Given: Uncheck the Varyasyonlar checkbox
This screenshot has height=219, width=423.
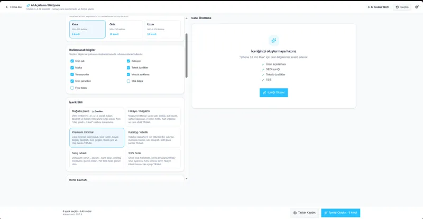Looking at the screenshot, I should (x=72, y=74).
